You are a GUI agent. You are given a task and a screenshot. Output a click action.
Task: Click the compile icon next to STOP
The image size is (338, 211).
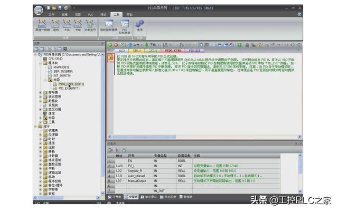(x=121, y=45)
